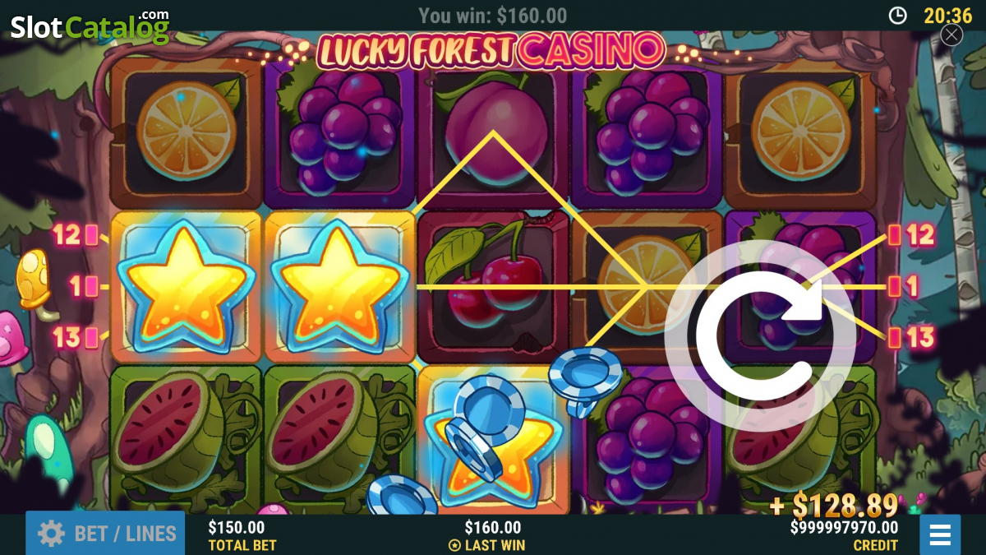Close the game with the X icon
The height and width of the screenshot is (555, 986).
click(x=951, y=35)
